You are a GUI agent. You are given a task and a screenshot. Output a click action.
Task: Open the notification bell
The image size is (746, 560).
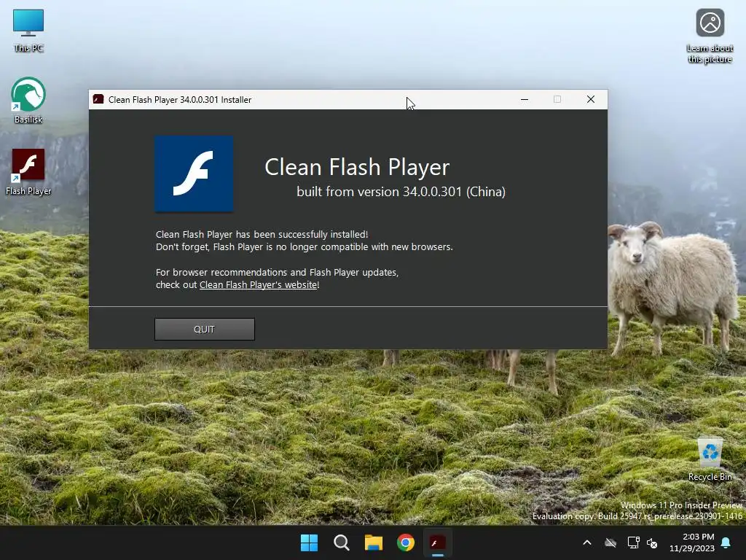[726, 542]
